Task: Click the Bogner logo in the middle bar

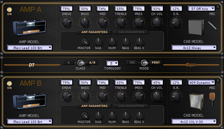Action: click(x=191, y=65)
